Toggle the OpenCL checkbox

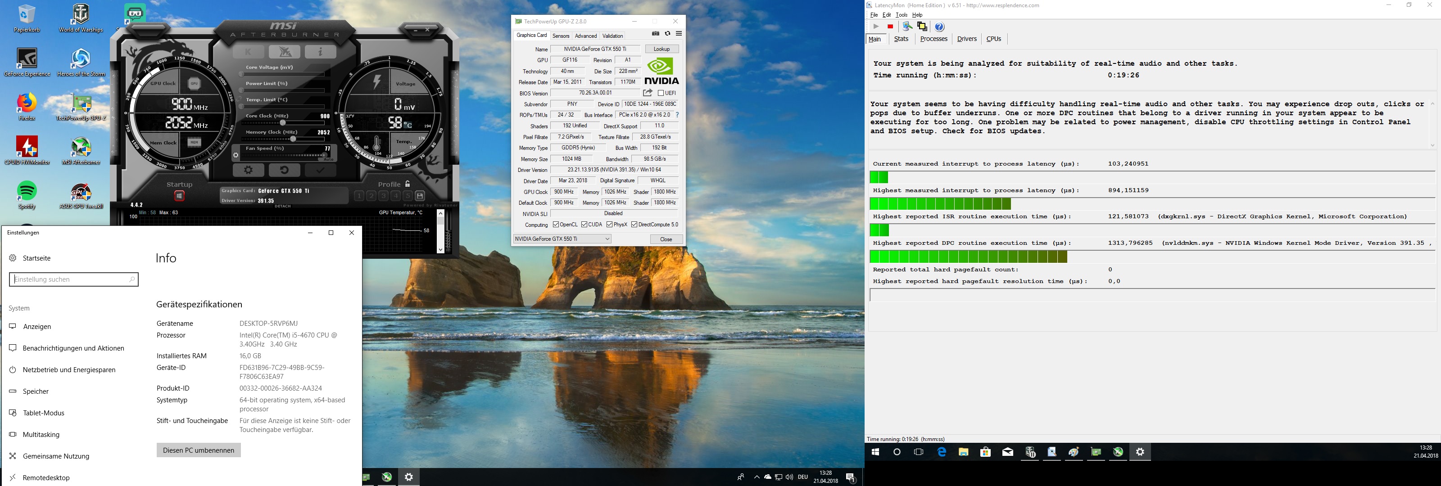point(556,225)
